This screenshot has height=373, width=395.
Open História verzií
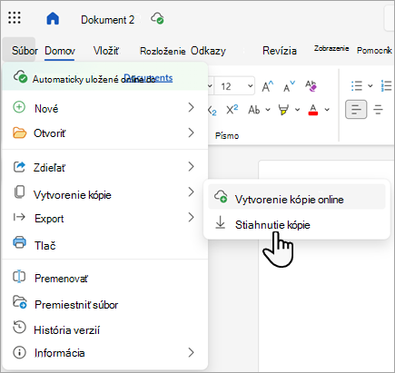pyautogui.click(x=104, y=329)
